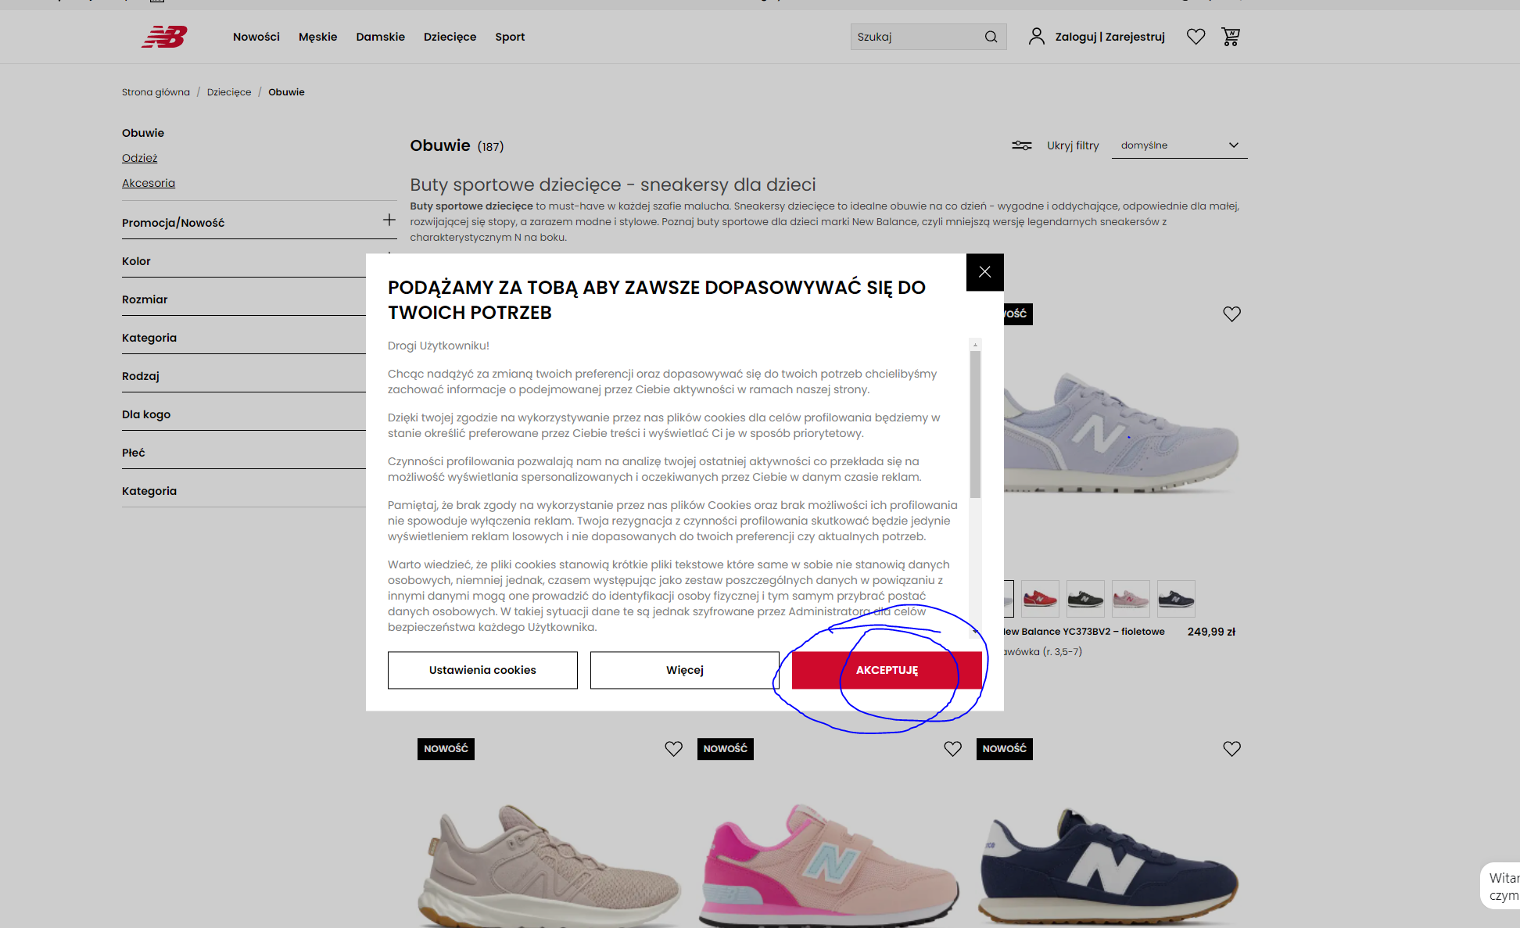Select the red shoe color variant
The width and height of the screenshot is (1520, 928).
tap(1040, 599)
